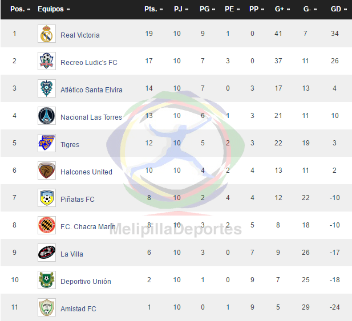Click the La Villa team logo

tap(47, 253)
